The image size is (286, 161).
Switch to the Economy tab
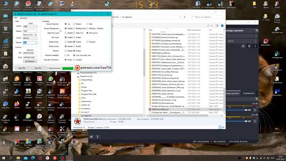click(x=23, y=18)
